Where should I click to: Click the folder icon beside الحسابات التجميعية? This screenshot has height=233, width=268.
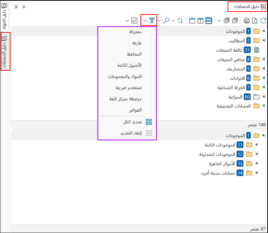click(x=256, y=106)
